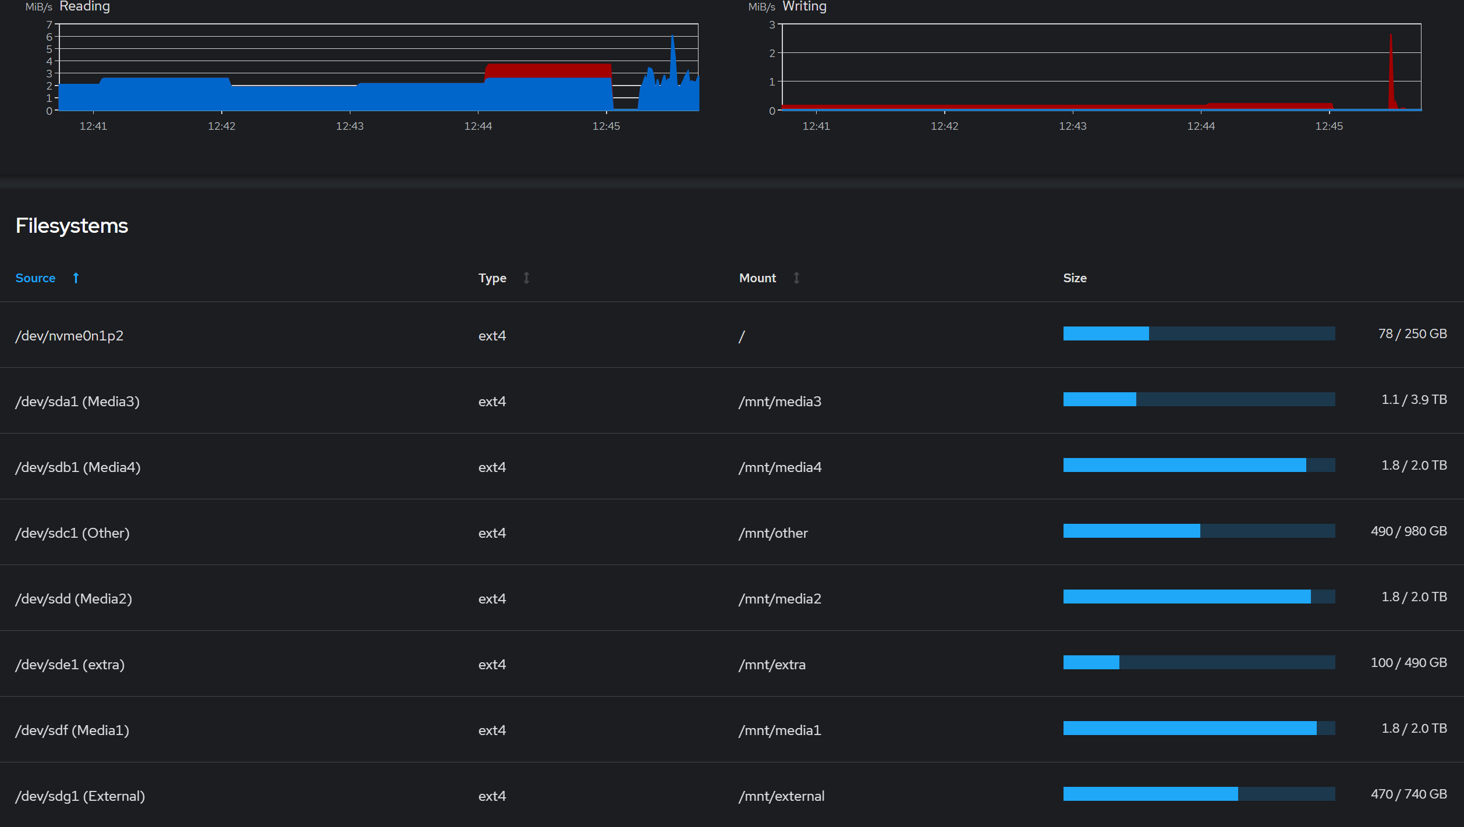
Task: Click the /mnt/media4 mount path
Action: [780, 467]
